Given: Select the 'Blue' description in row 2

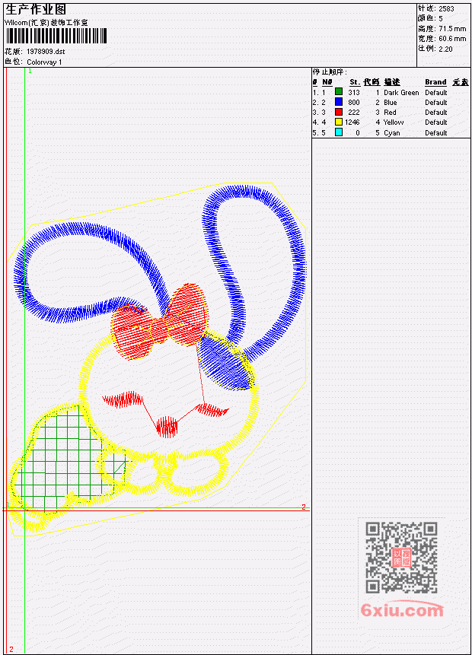Looking at the screenshot, I should point(390,103).
